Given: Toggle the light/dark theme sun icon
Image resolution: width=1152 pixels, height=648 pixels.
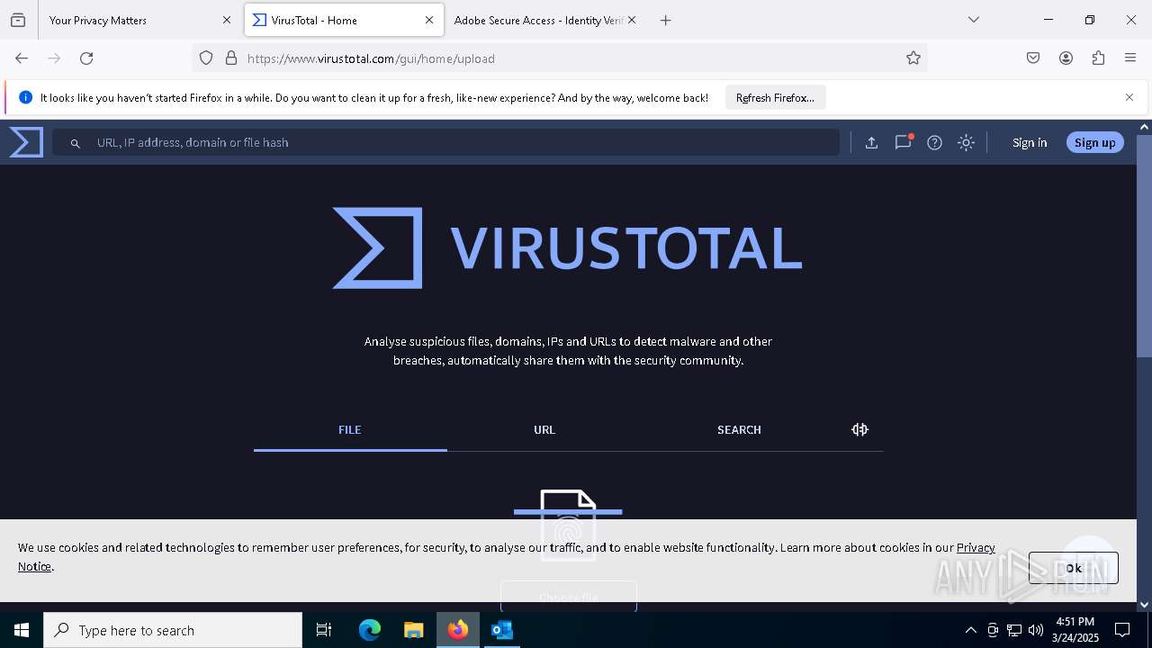Looking at the screenshot, I should 966,142.
